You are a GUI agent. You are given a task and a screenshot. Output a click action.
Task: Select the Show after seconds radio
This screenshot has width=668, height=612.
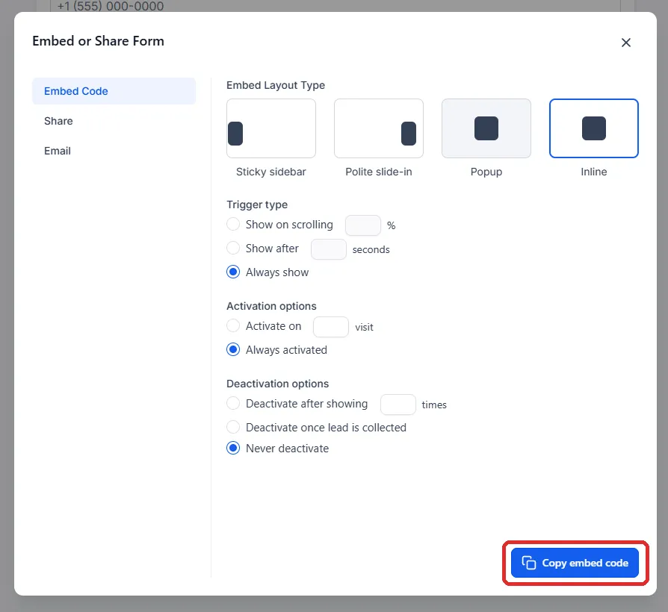(233, 248)
